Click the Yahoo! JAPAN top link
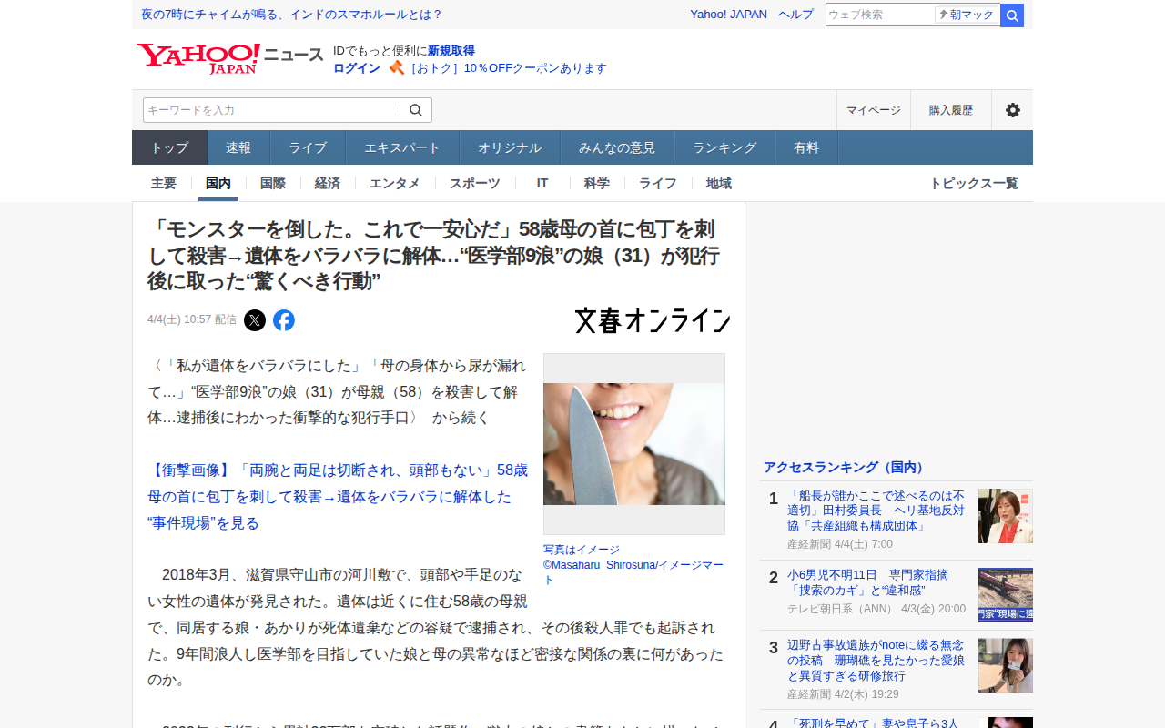Screen dimensions: 1165x728 coord(728,15)
